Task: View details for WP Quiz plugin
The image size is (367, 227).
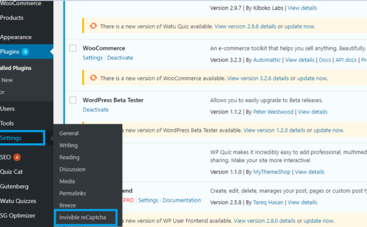Action: [x=309, y=172]
